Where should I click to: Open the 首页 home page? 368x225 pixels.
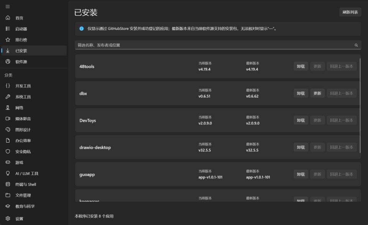(x=34, y=18)
